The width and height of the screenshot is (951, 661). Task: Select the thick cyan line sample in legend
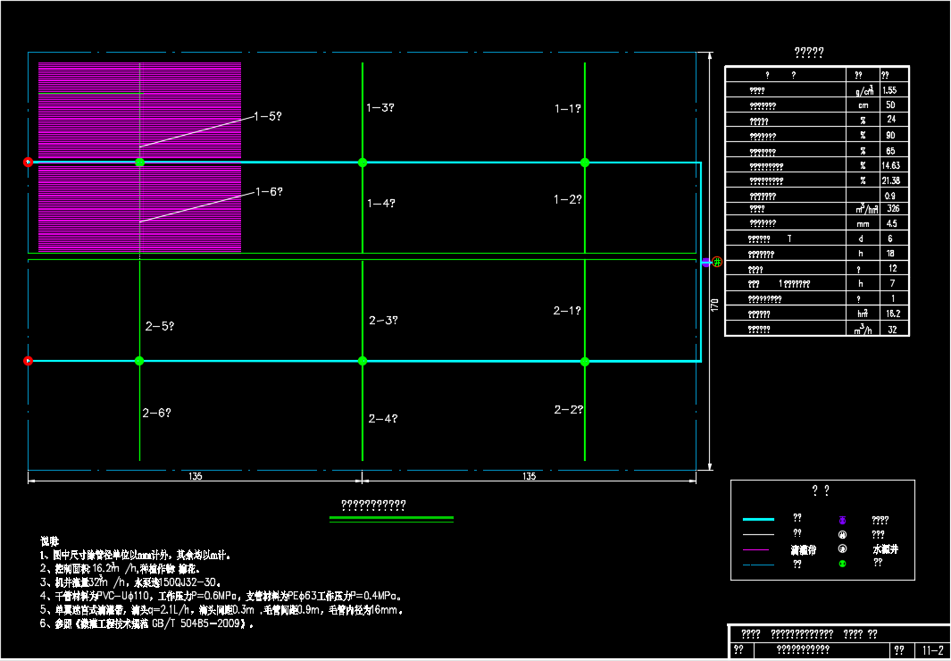[x=758, y=519]
